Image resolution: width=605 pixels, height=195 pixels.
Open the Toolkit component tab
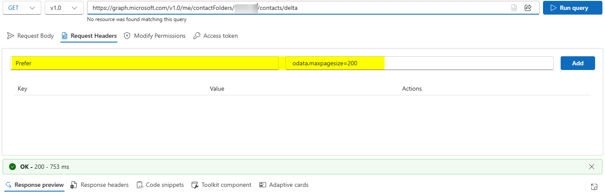pyautogui.click(x=221, y=185)
